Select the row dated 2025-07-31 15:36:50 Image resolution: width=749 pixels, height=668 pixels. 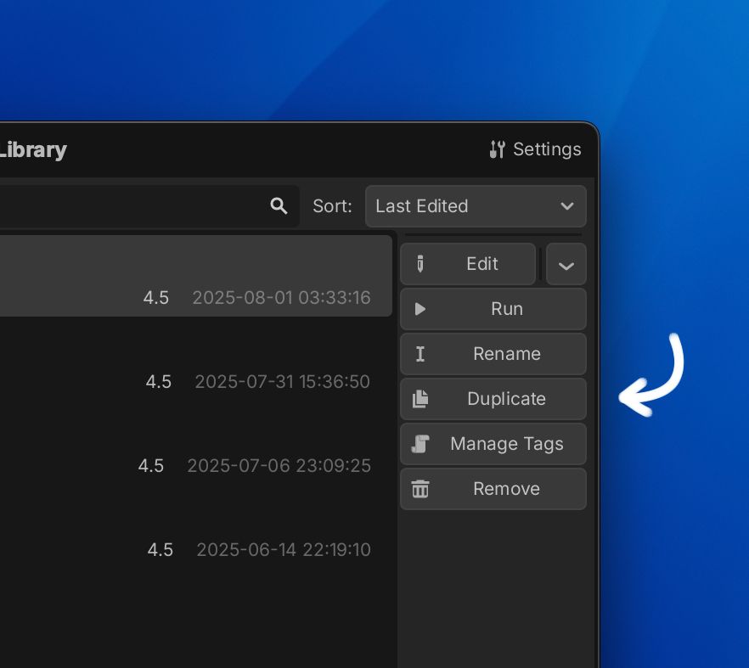[x=196, y=360]
